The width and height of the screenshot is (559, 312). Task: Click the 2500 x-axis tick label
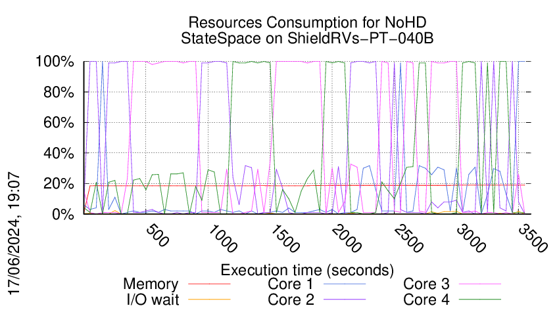click(408, 238)
